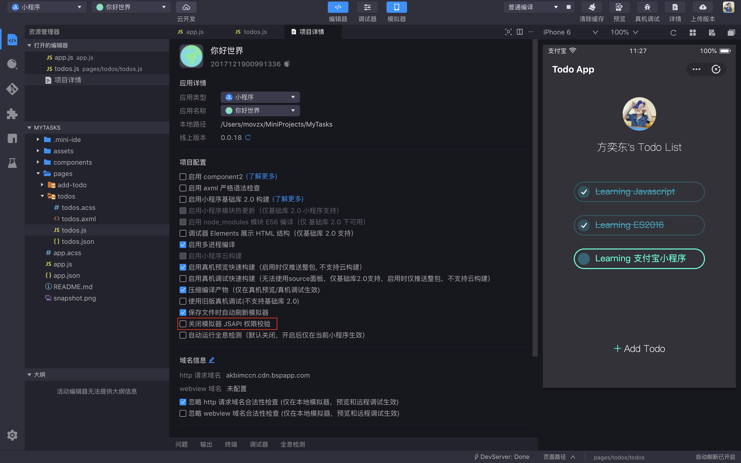The width and height of the screenshot is (741, 463).
Task: Open the search icon in activity bar
Action: (12, 64)
